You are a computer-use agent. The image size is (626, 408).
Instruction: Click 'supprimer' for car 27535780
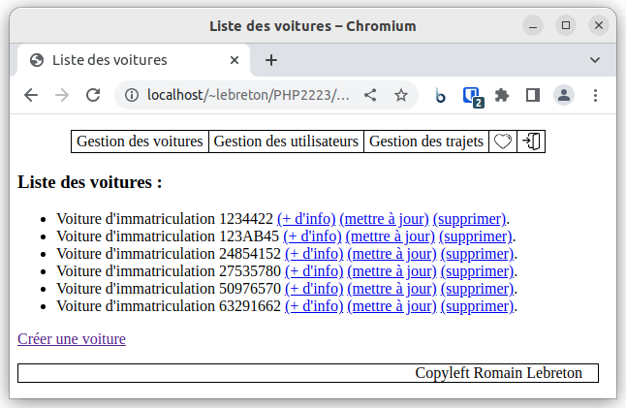pyautogui.click(x=477, y=271)
